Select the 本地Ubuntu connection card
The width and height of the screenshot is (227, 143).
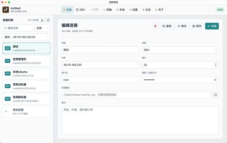point(26,73)
